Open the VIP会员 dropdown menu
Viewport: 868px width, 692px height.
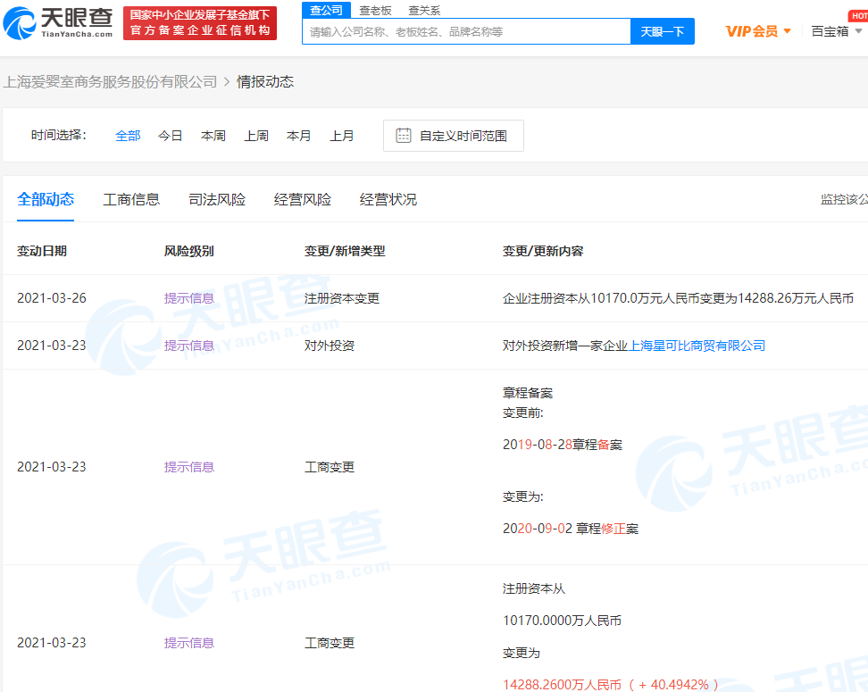click(758, 31)
